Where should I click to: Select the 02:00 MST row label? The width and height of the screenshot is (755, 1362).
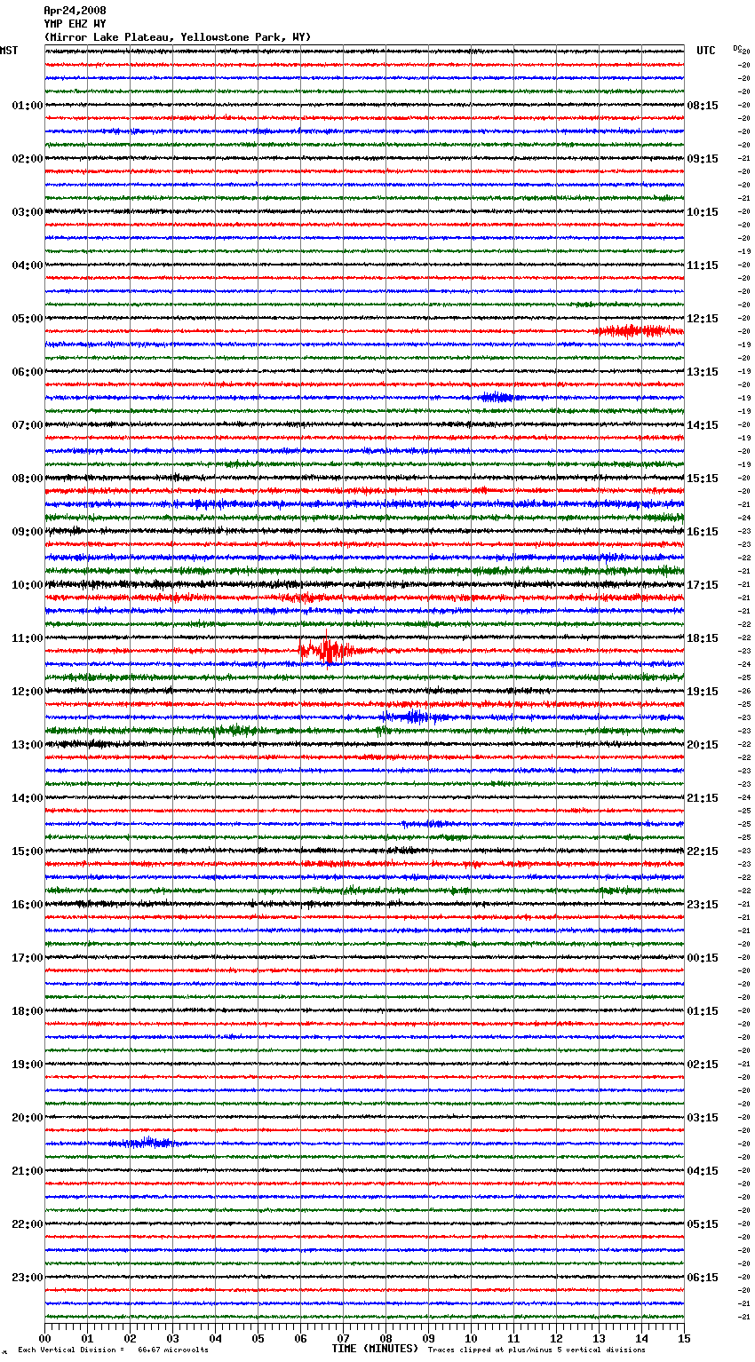pos(27,159)
